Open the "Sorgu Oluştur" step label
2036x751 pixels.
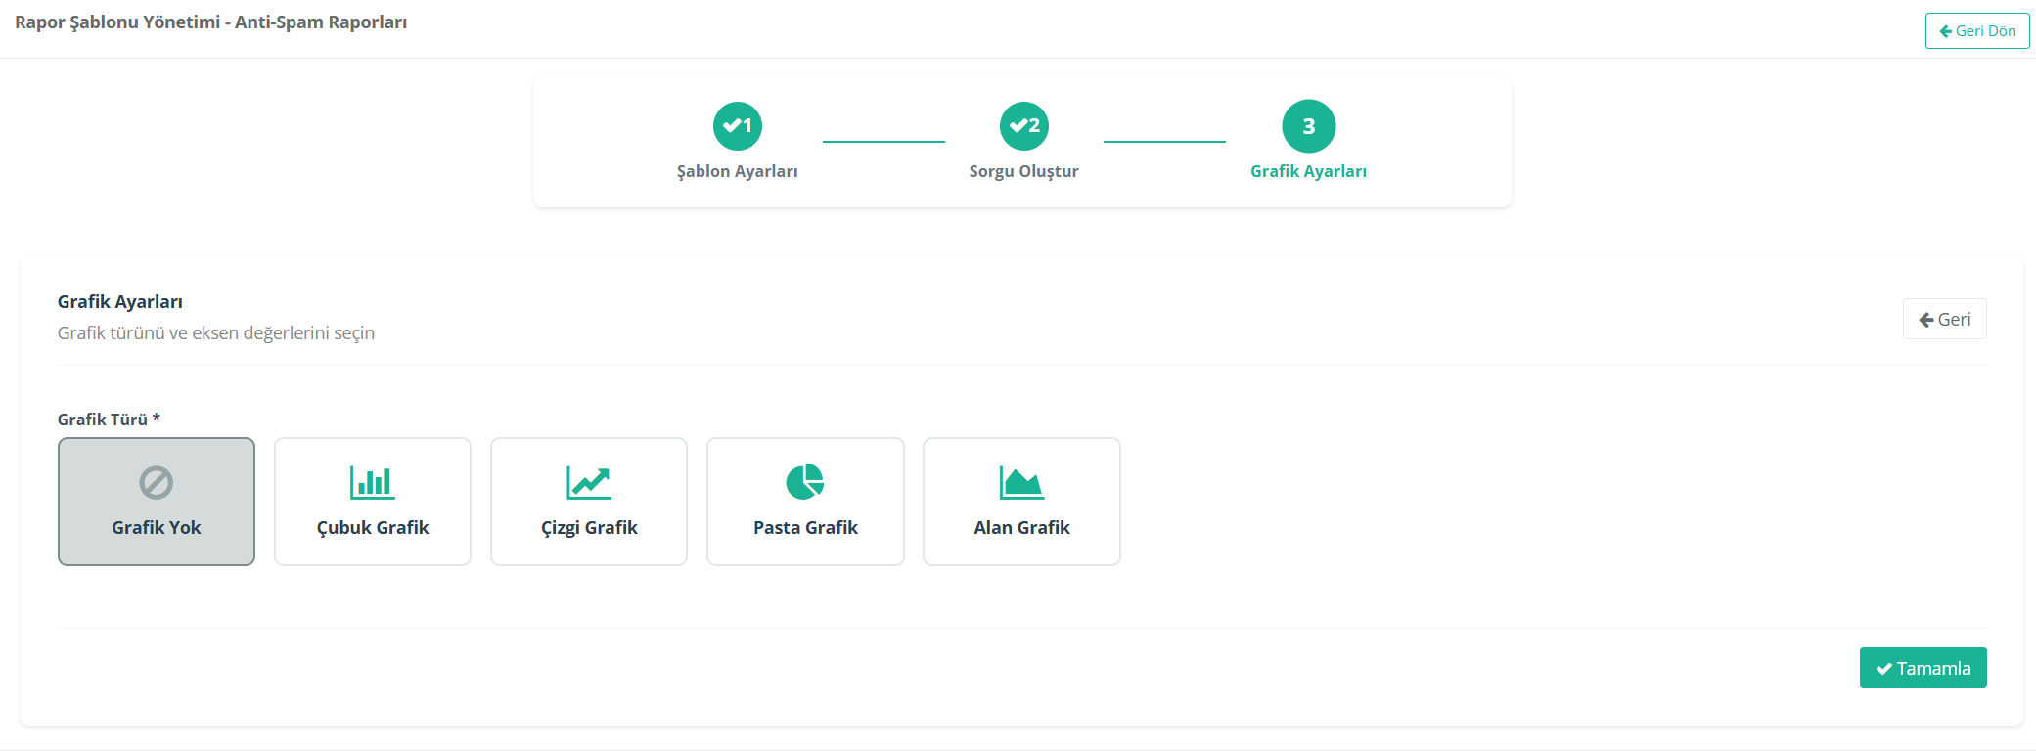pyautogui.click(x=1023, y=171)
